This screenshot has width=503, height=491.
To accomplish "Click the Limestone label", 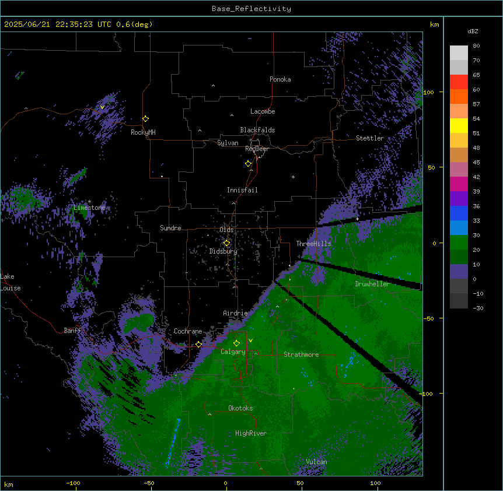I will pyautogui.click(x=89, y=208).
